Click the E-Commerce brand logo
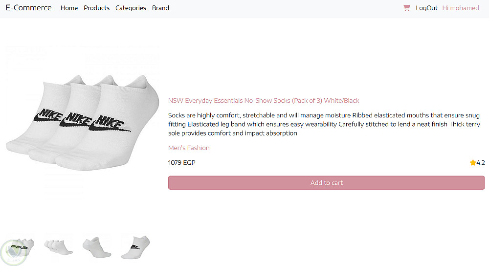Viewport: 489px width, 266px height. (28, 8)
